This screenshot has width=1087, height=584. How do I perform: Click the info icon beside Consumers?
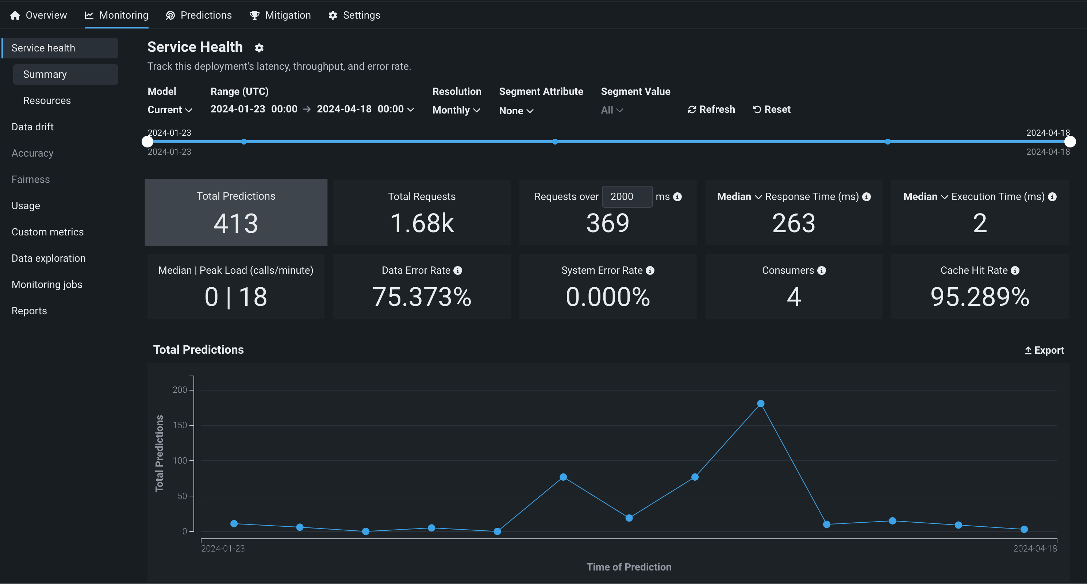(822, 270)
